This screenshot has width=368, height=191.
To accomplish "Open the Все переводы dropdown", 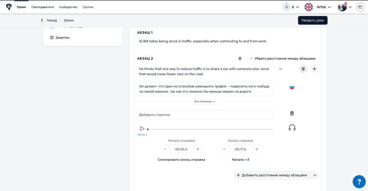I will click(205, 101).
